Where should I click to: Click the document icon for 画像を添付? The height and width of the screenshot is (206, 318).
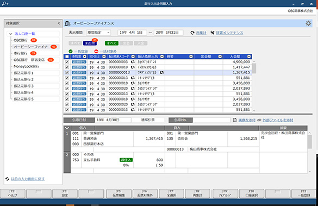click(x=235, y=120)
